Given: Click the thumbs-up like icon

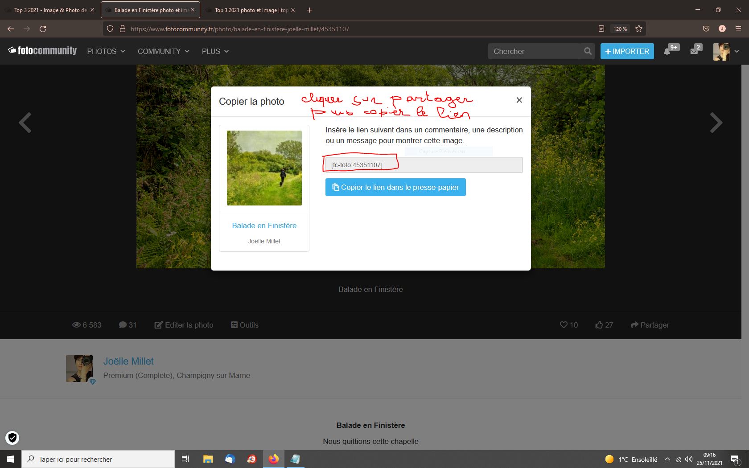Looking at the screenshot, I should 599,325.
